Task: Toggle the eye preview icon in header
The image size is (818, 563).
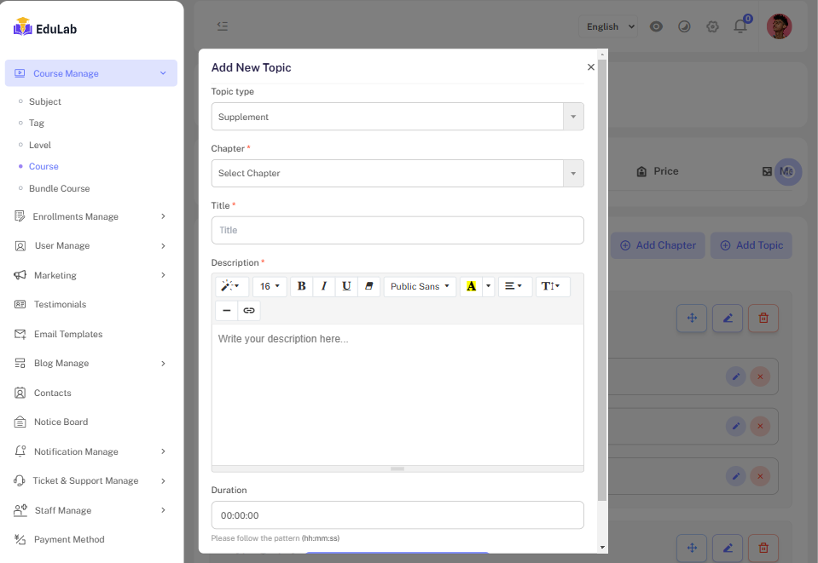Action: click(x=656, y=26)
